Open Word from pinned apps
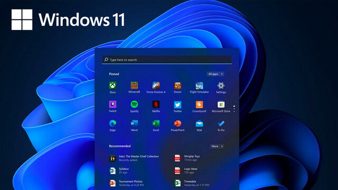The width and height of the screenshot is (338, 190). pyautogui.click(x=134, y=123)
